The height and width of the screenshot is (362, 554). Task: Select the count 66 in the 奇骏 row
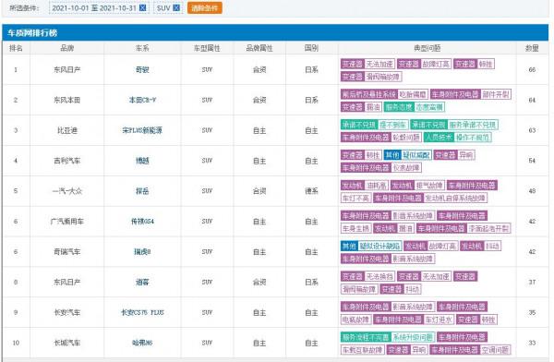tap(532, 69)
